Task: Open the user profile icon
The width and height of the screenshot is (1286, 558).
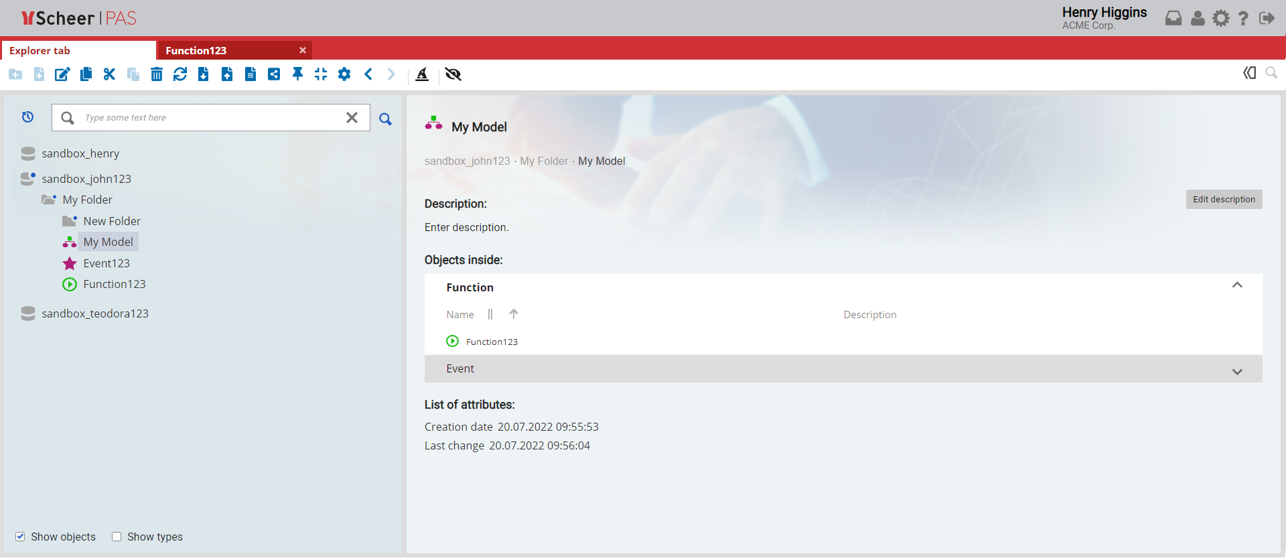Action: click(x=1198, y=18)
